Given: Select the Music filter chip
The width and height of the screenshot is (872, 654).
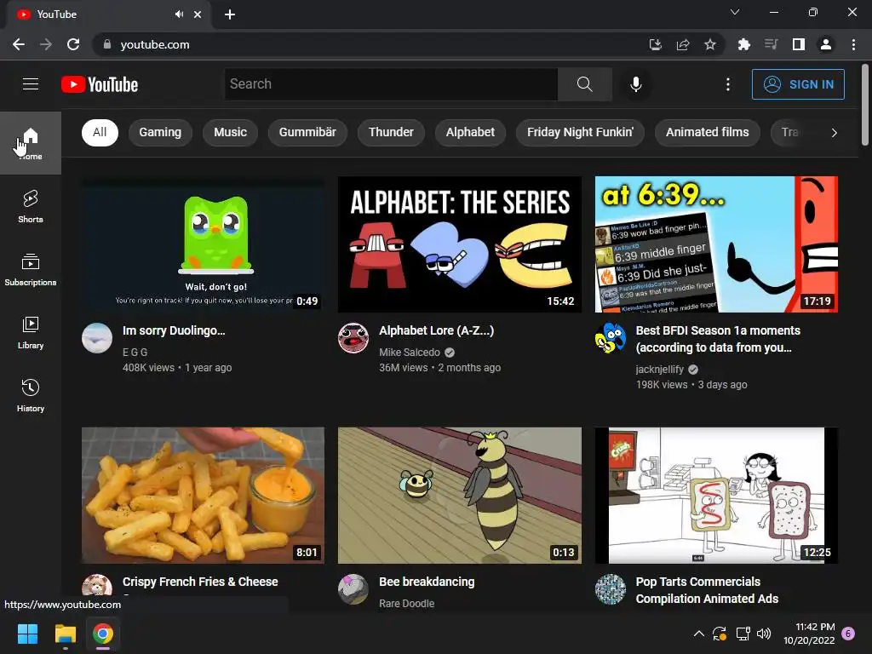Looking at the screenshot, I should 230,132.
